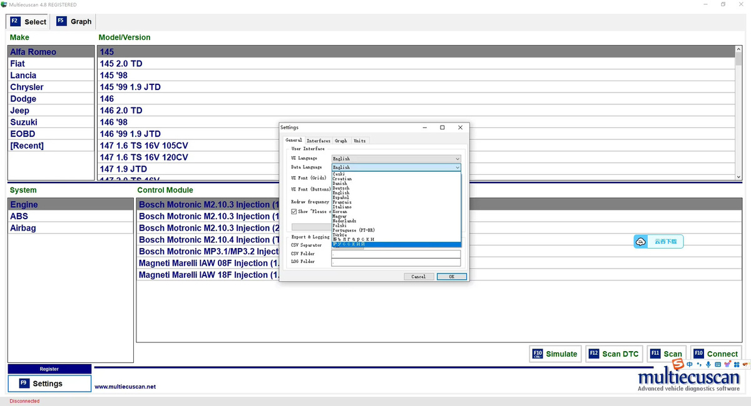Select ABS in the System list

point(71,216)
